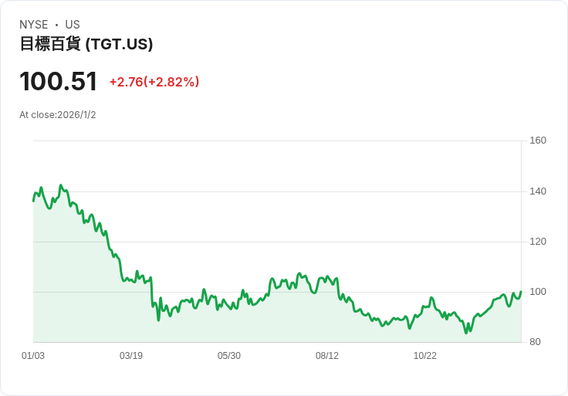Click the 01/03 date label on x-axis
Screen dimensions: 568x396
click(x=33, y=356)
